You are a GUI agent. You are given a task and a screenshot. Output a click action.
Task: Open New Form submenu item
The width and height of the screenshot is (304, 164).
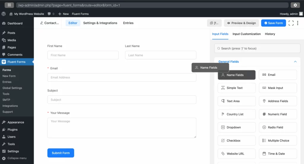coord(9,76)
